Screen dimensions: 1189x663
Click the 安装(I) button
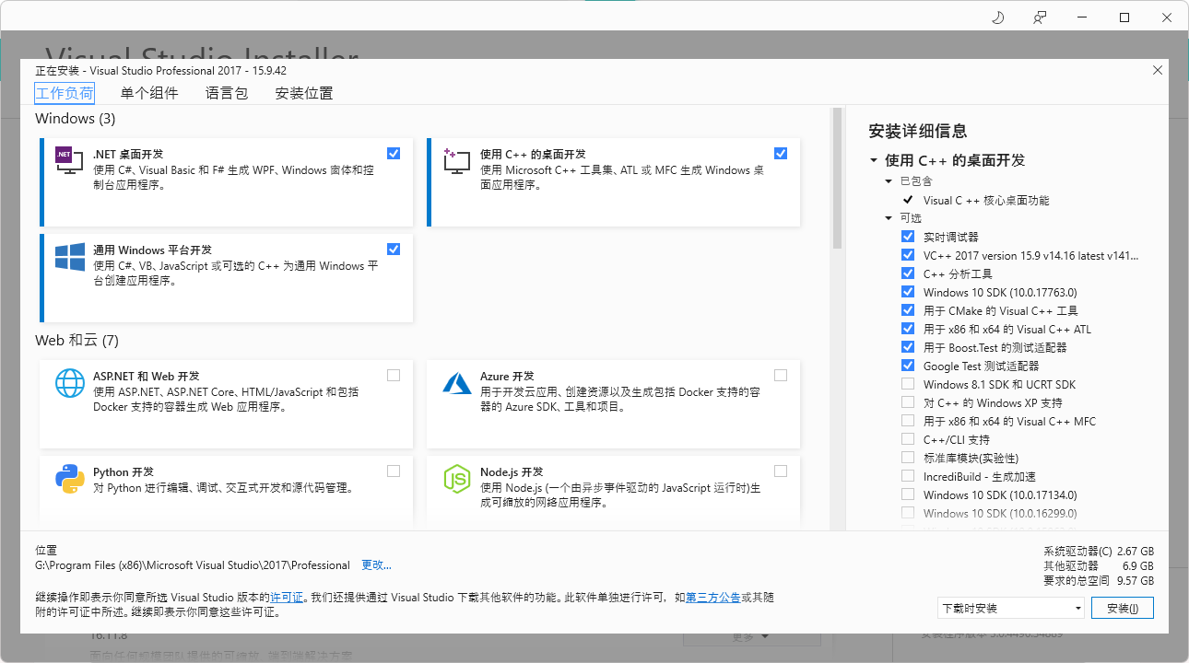(1123, 608)
